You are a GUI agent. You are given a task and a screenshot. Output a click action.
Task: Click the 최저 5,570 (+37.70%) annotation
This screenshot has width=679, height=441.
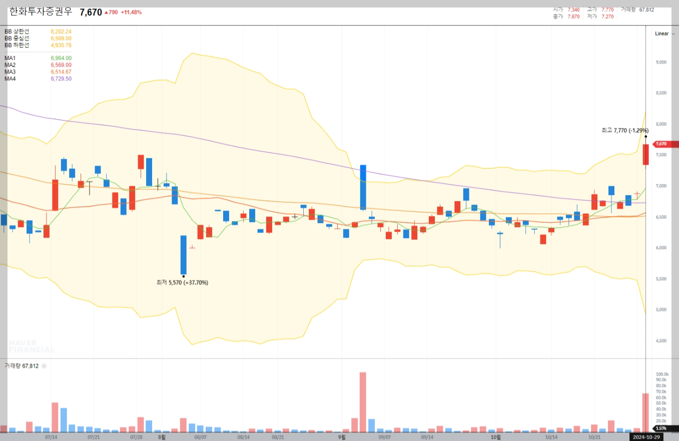(182, 282)
